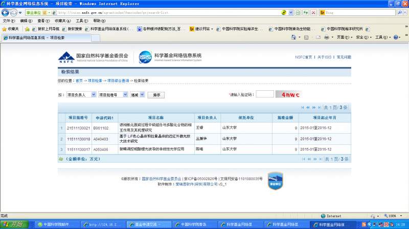
Task: Click the captcha verification code input
Action: pos(265,94)
